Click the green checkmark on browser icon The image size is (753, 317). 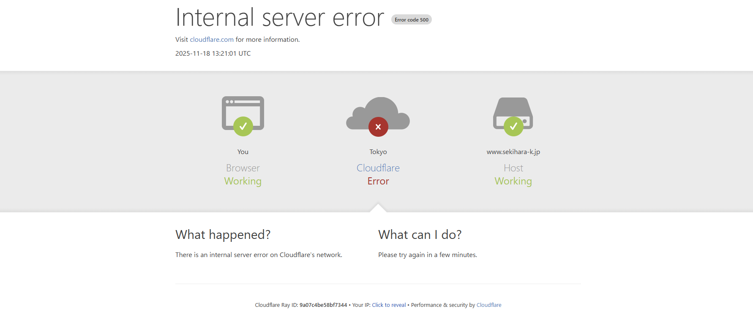243,126
